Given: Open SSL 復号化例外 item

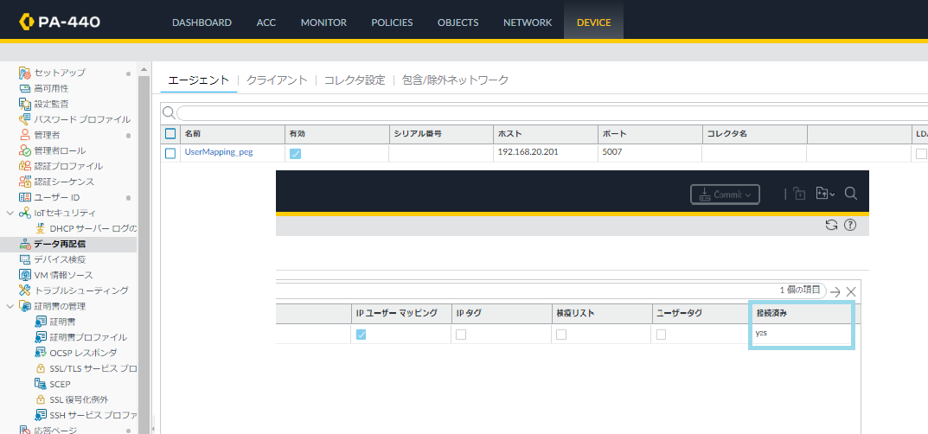Looking at the screenshot, I should [79, 399].
